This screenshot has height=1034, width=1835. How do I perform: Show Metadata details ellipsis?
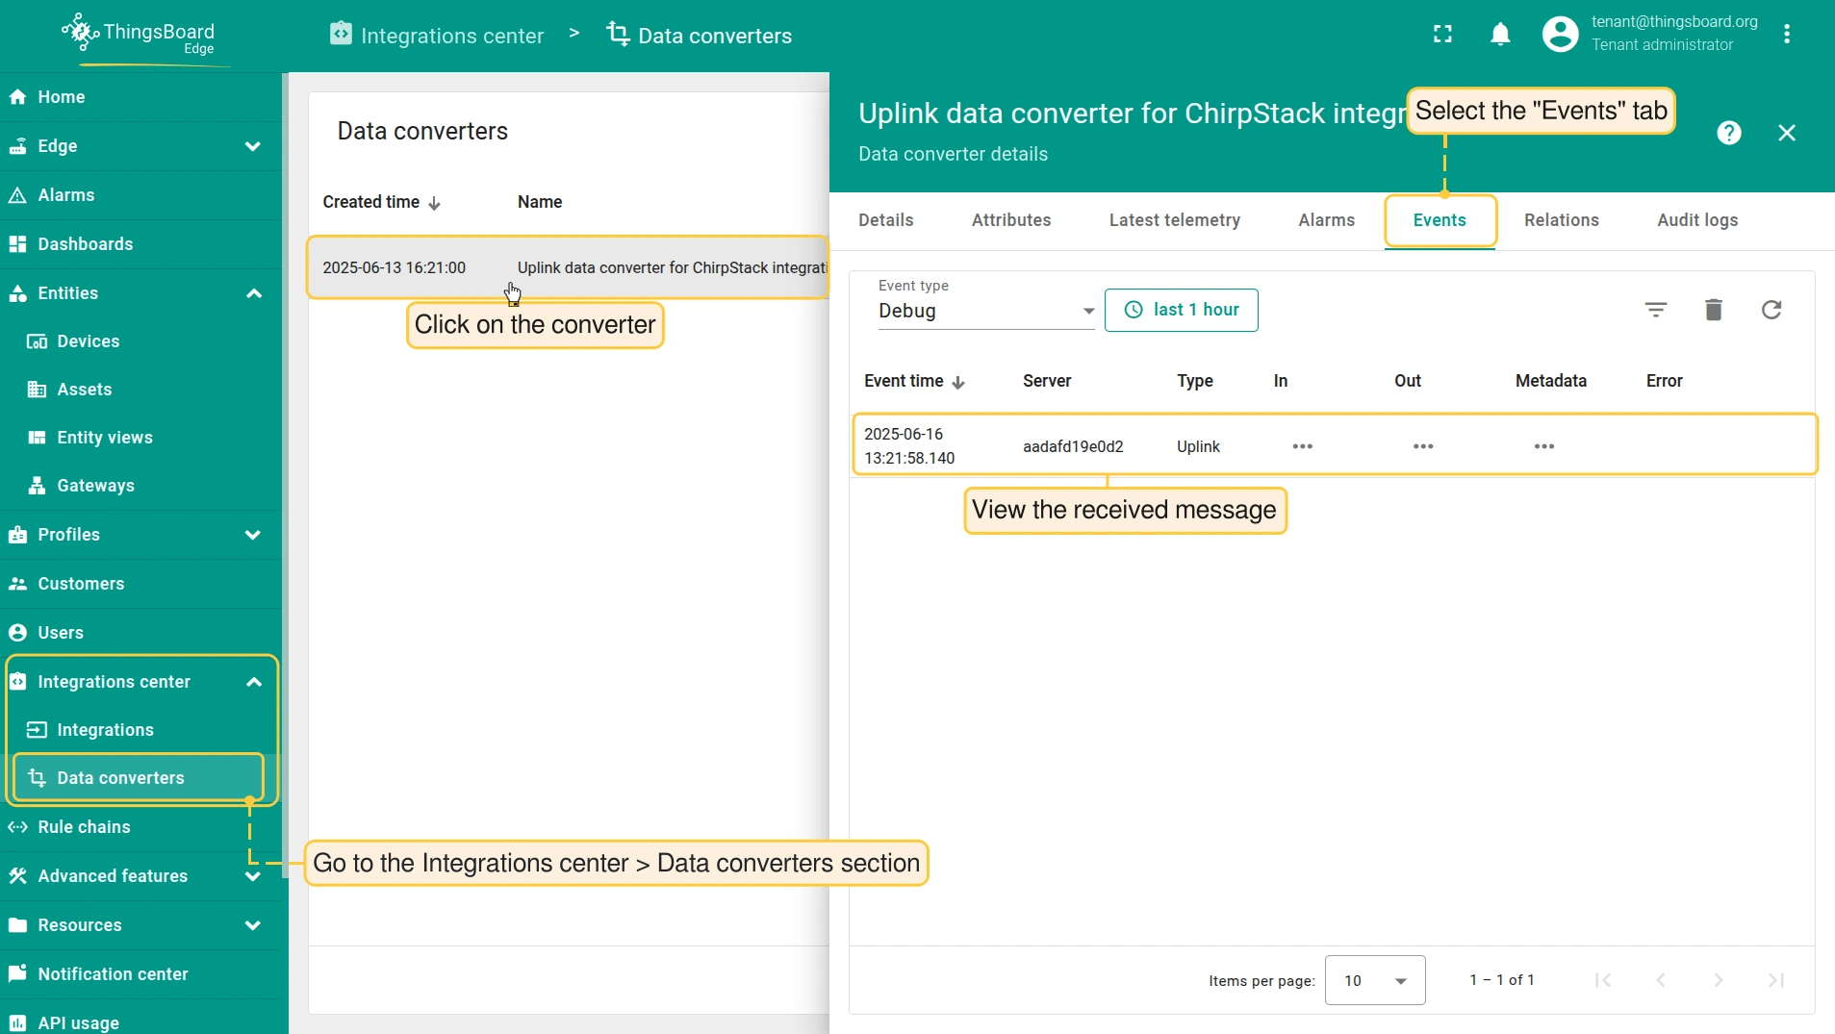click(1543, 446)
